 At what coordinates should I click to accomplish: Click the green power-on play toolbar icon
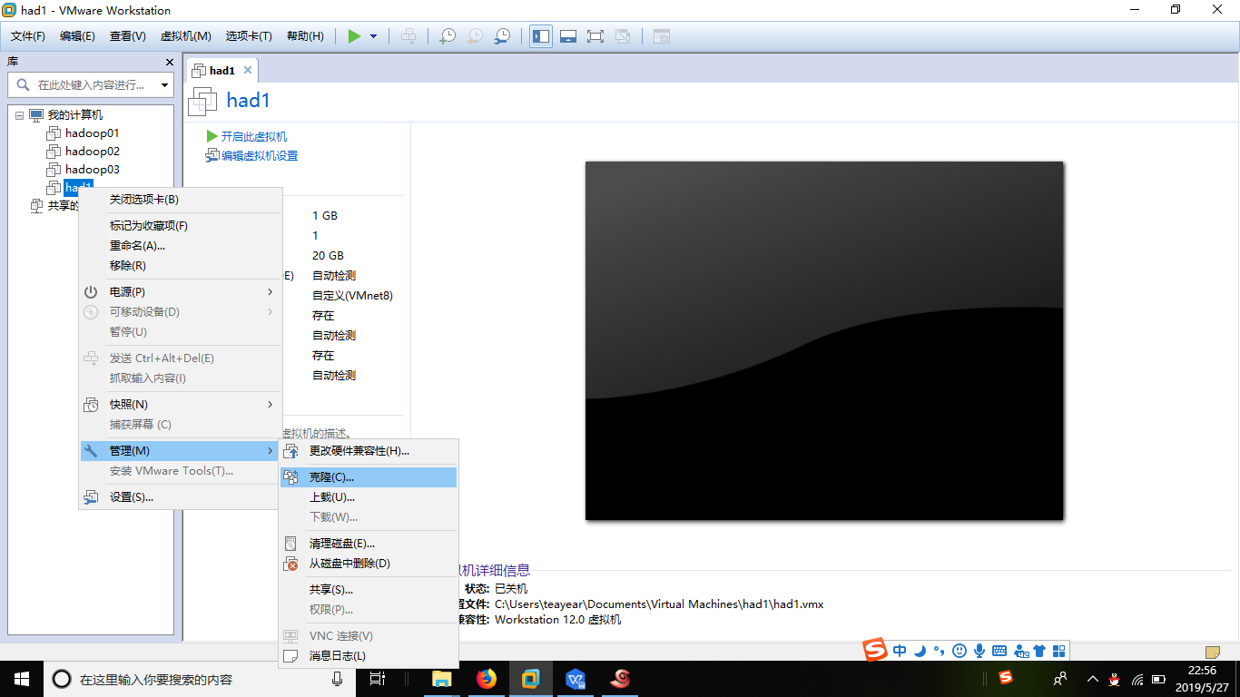354,36
